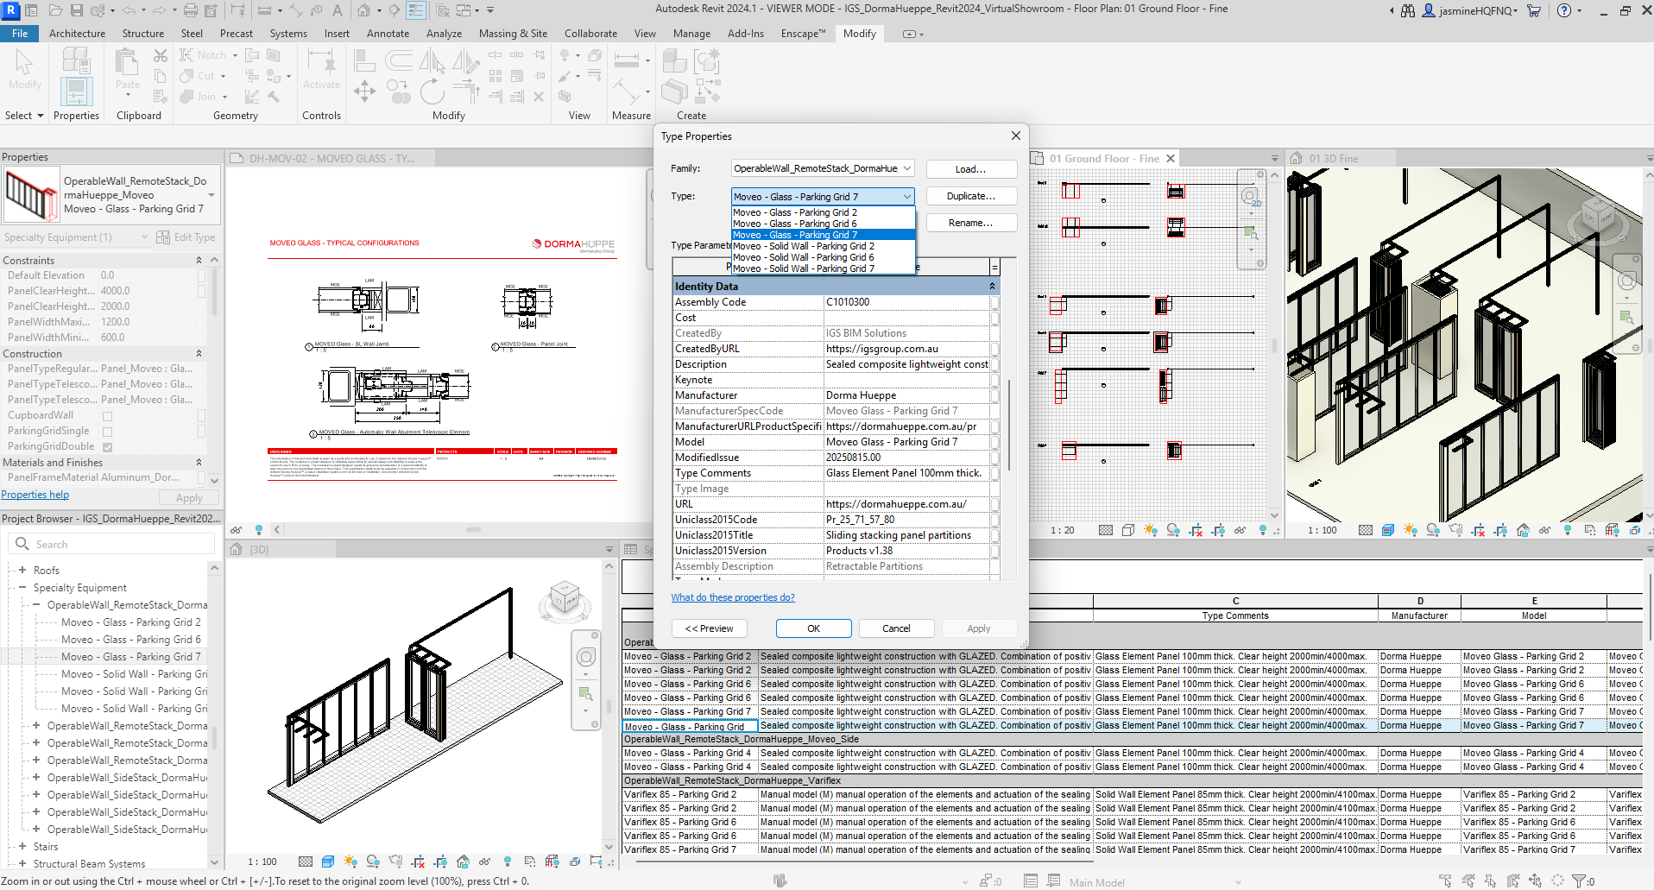Viewport: 1654px width, 890px height.
Task: Click ViewCube in the 01 3D Fine view
Action: (x=1597, y=218)
